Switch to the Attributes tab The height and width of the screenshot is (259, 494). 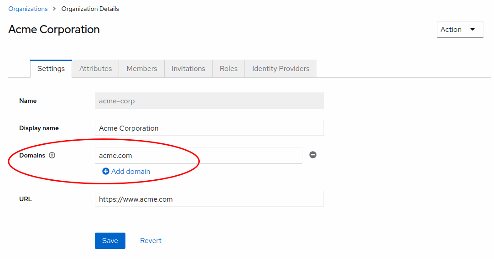pos(95,69)
